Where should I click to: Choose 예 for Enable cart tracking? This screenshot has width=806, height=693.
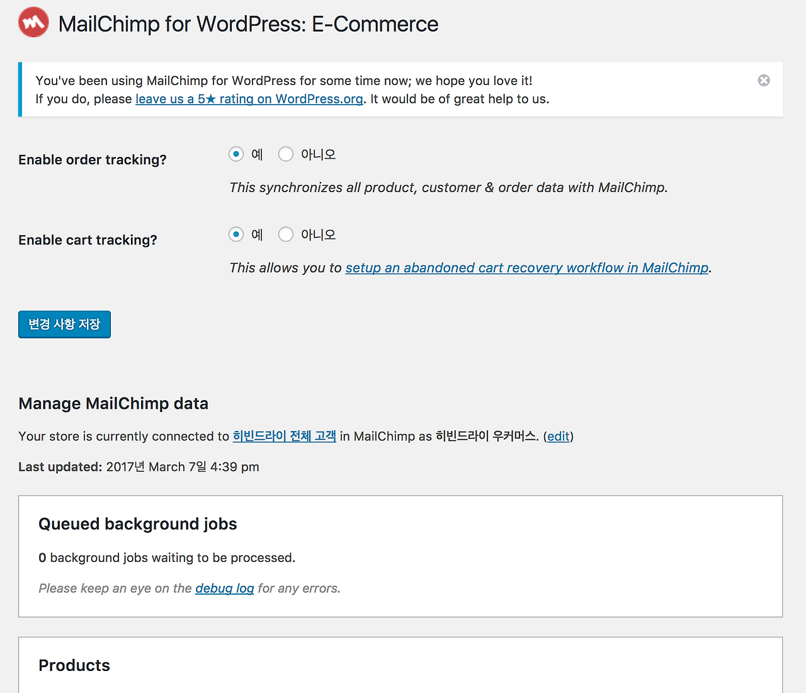(236, 235)
